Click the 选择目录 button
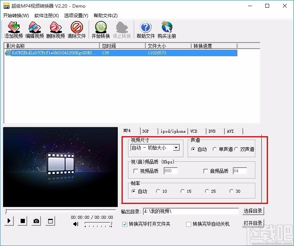 pyautogui.click(x=253, y=211)
